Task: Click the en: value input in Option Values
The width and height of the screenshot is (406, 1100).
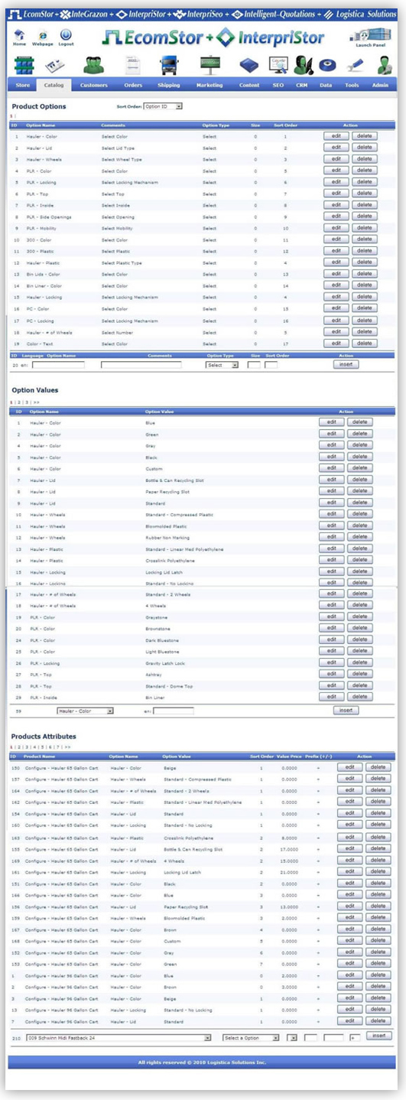Action: coord(174,711)
